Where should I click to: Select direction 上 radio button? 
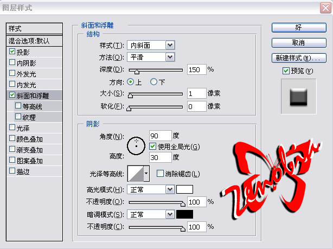coord(130,82)
